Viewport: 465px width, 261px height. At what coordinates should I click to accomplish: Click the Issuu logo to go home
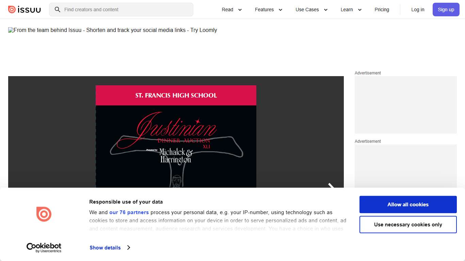coord(24,9)
